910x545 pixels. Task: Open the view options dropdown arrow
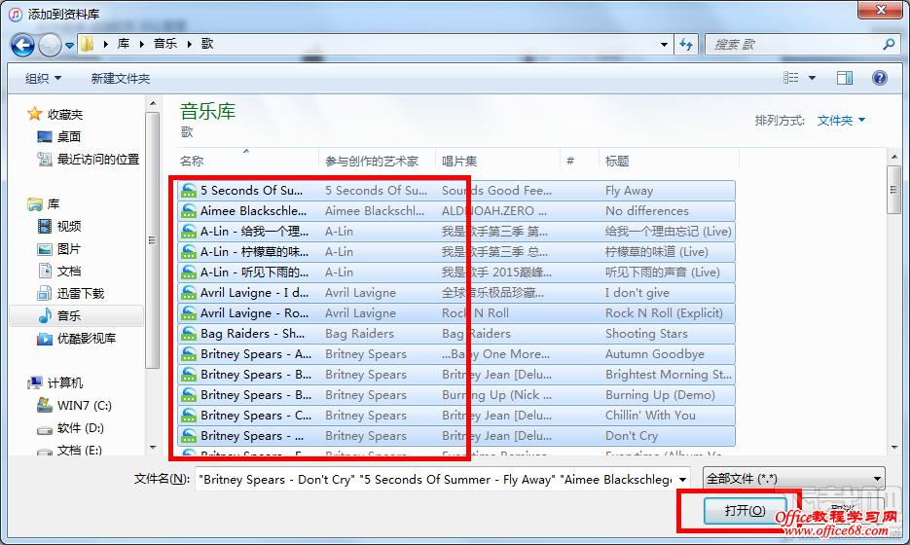[812, 78]
